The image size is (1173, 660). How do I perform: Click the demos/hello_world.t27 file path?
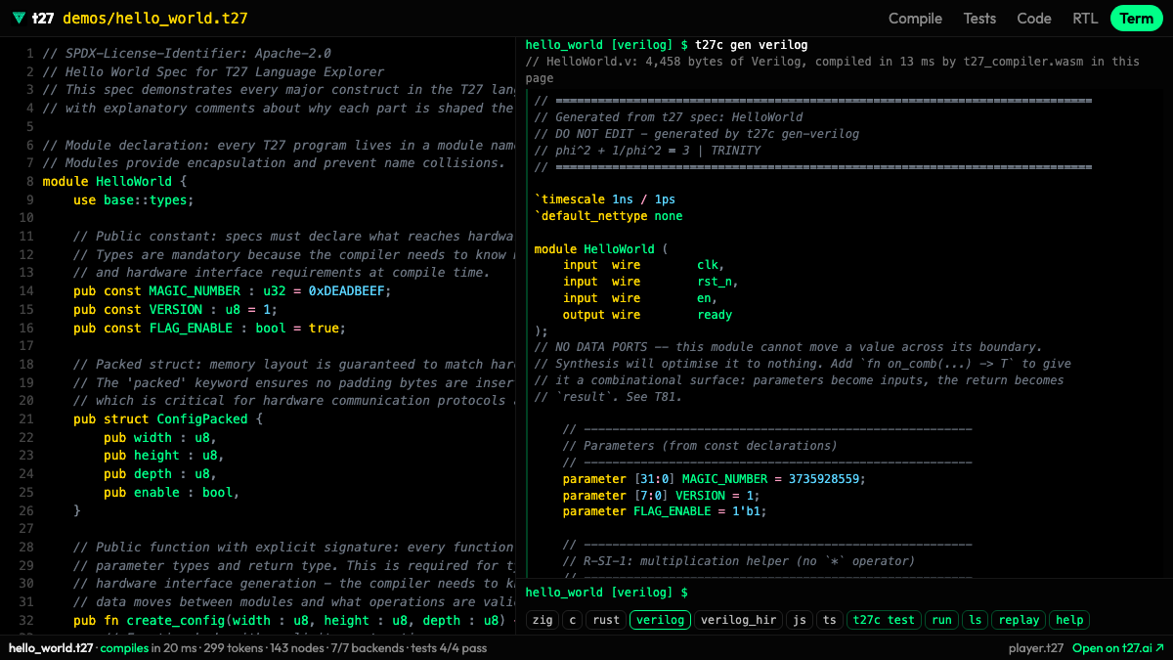point(154,19)
